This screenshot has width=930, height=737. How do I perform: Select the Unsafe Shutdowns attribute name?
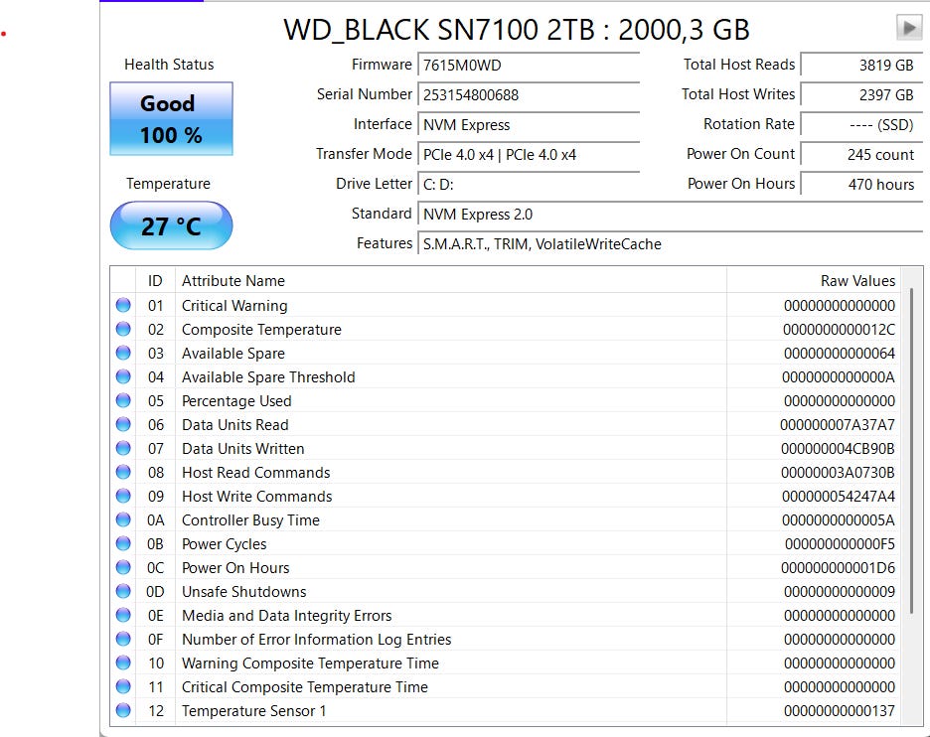[243, 592]
